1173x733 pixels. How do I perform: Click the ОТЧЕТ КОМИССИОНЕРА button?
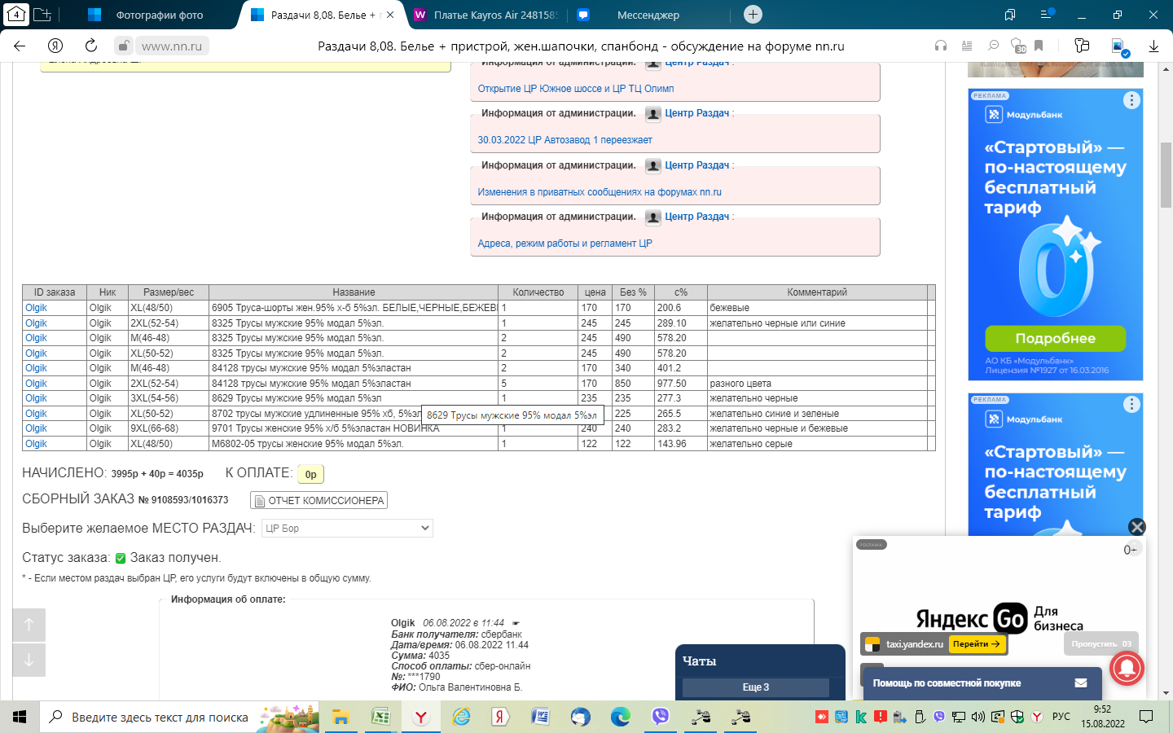point(319,501)
